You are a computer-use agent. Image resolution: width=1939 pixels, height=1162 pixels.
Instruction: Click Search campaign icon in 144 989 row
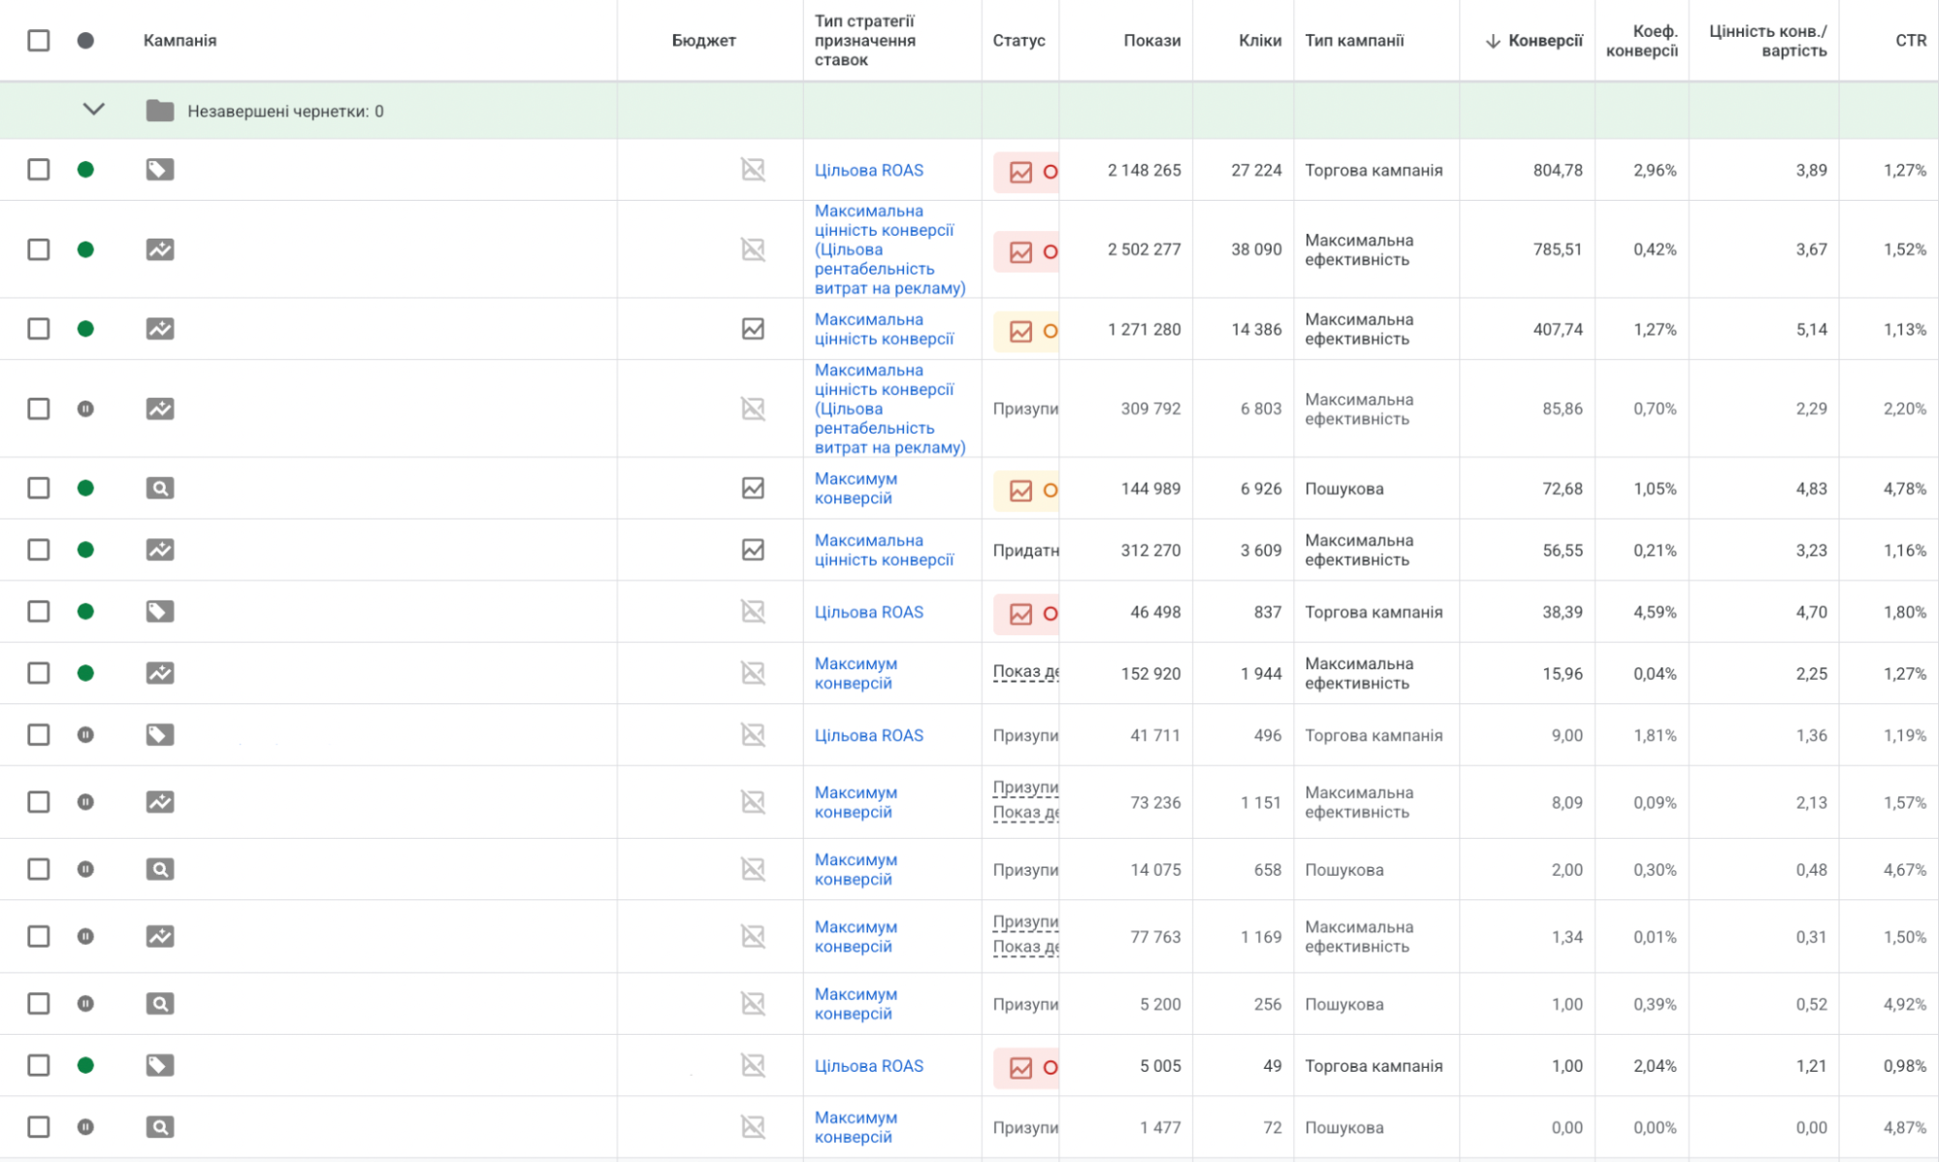[x=160, y=488]
